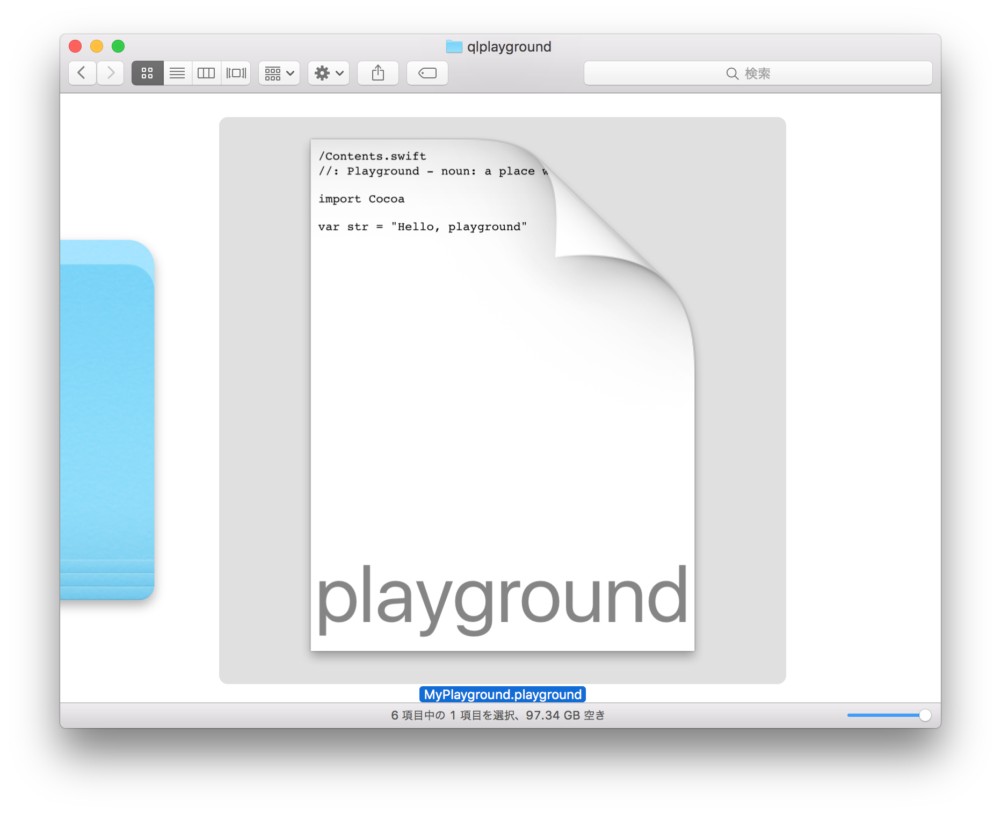This screenshot has width=1001, height=814.
Task: Go back with the left chevron button
Action: click(x=82, y=73)
